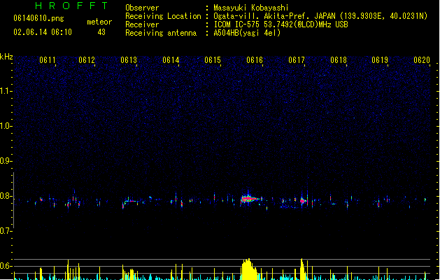Viewport: 440px width, 280px height.
Task: Click the 0618 time marker
Action: coord(339,60)
